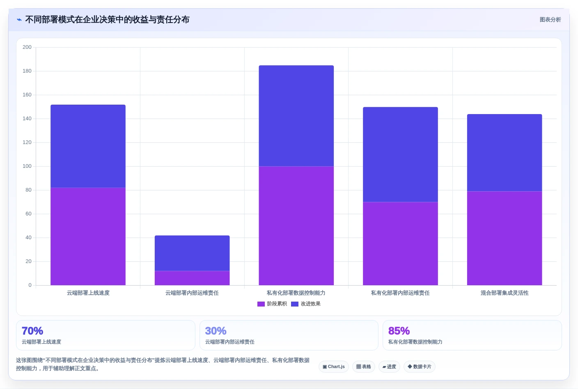Click blue bar segment for 云端部署上线速度
The image size is (578, 389).
coord(88,146)
